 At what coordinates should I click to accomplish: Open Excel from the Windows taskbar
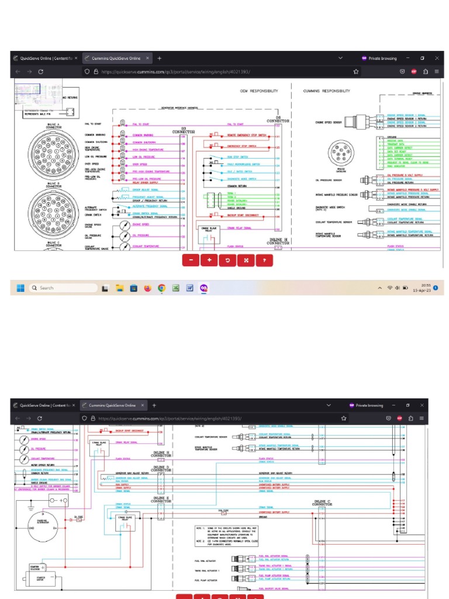click(x=175, y=288)
